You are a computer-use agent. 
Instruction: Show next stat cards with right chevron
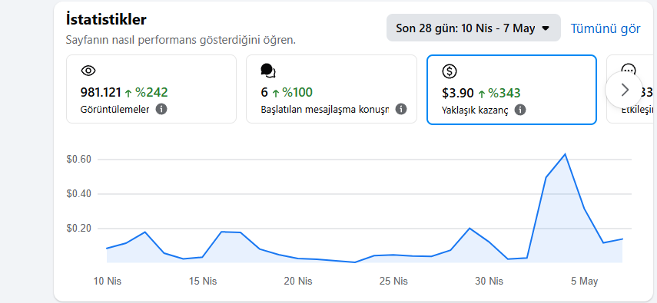pyautogui.click(x=624, y=90)
